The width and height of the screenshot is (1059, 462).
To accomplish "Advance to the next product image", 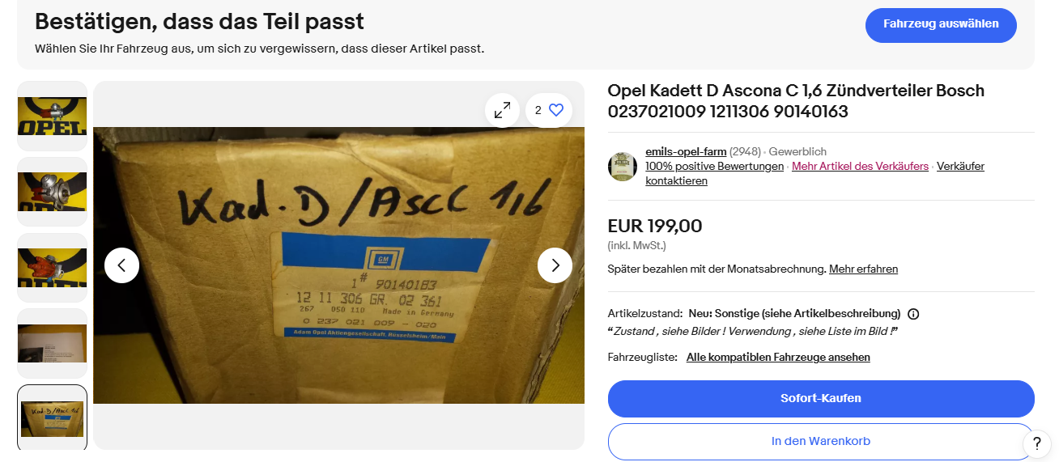I will 555,265.
